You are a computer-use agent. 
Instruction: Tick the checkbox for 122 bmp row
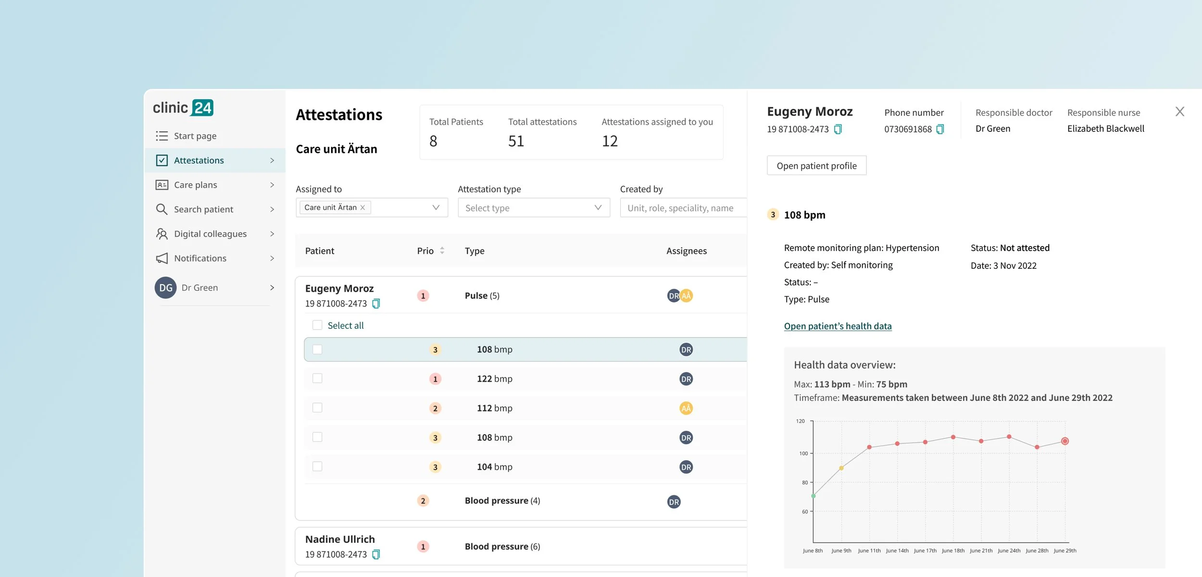pyautogui.click(x=317, y=378)
